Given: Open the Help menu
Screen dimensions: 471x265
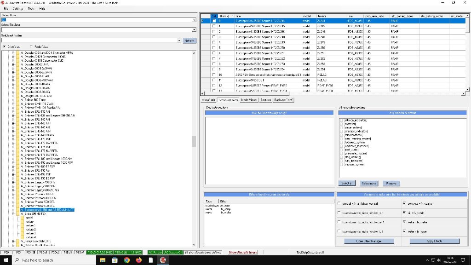Looking at the screenshot, I should (42, 9).
